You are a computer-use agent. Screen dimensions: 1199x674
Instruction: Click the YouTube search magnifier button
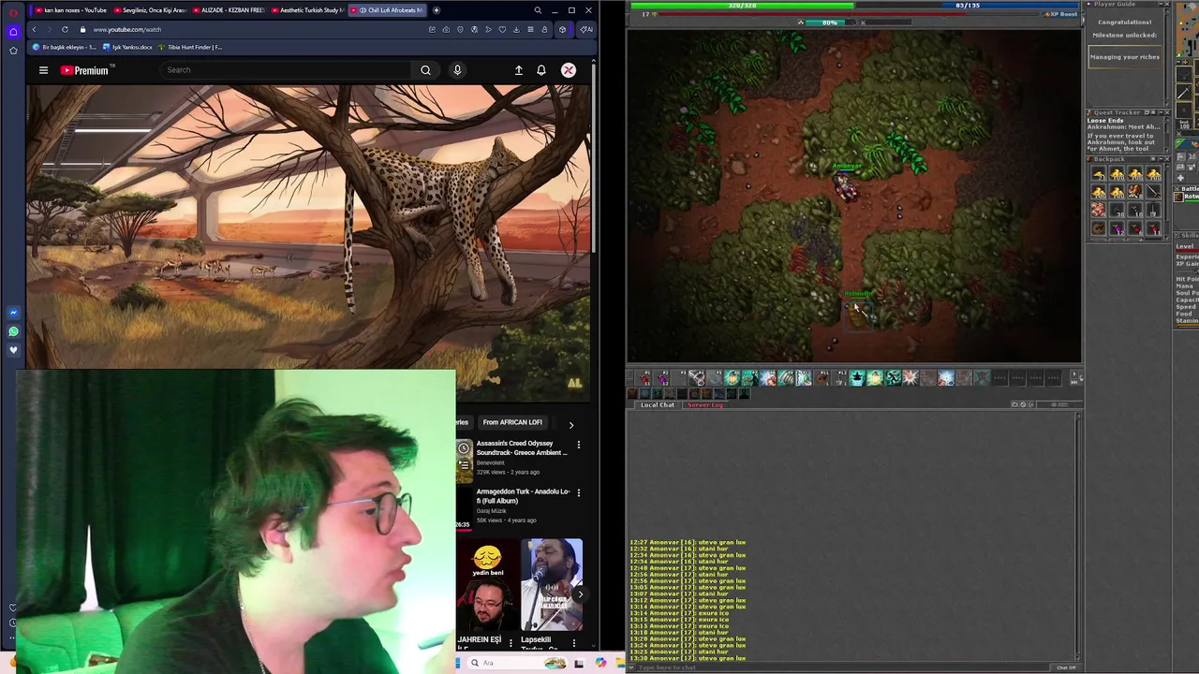coord(425,70)
